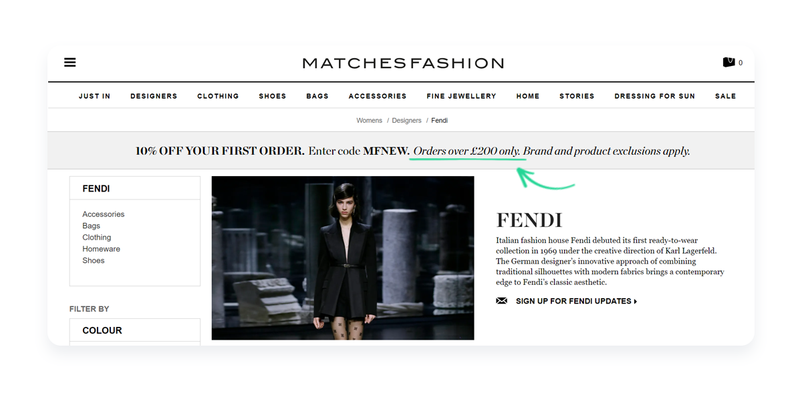The image size is (802, 395).
Task: Expand the Colour filter panel
Action: pos(135,330)
